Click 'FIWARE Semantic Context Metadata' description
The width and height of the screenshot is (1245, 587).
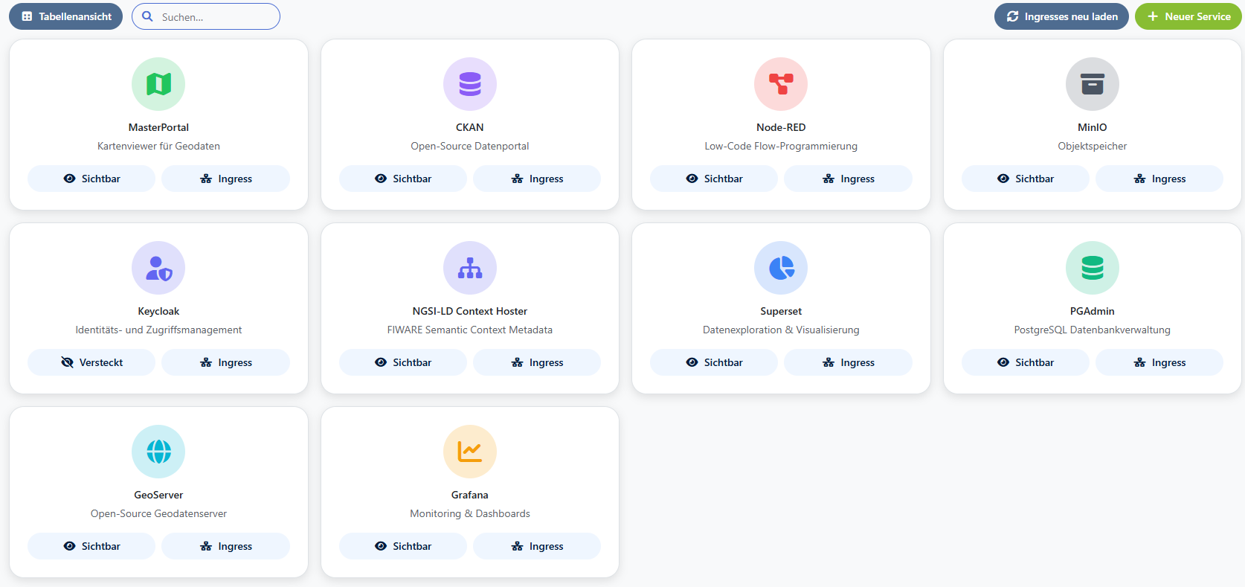point(470,330)
